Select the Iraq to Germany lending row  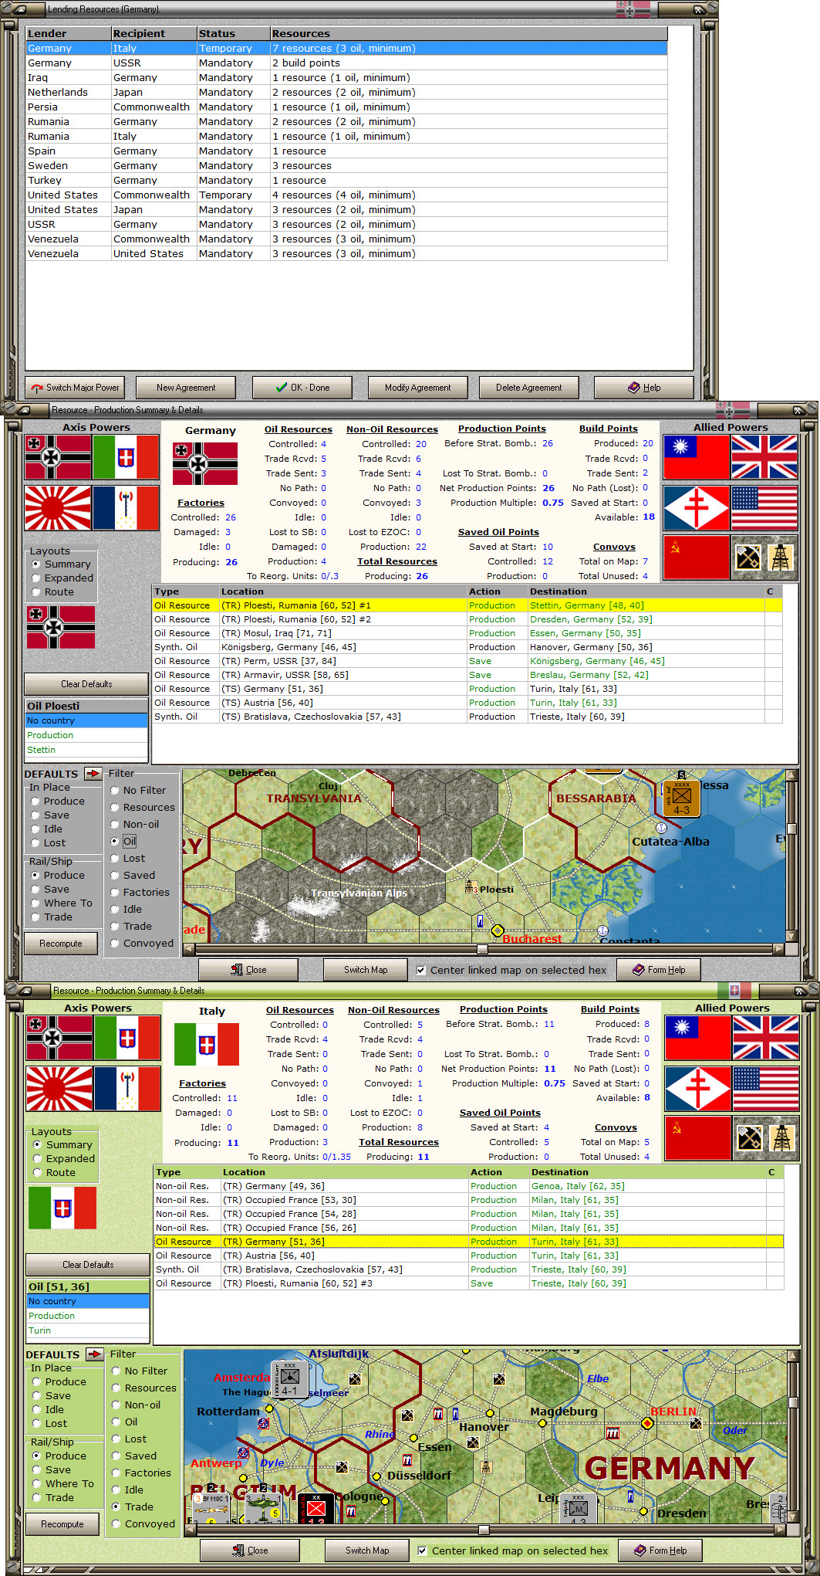tap(346, 78)
